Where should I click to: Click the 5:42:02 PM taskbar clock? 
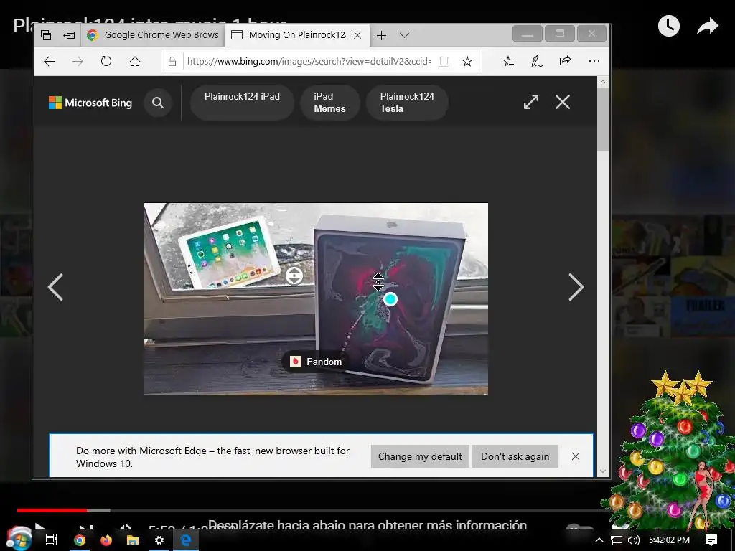click(x=670, y=540)
